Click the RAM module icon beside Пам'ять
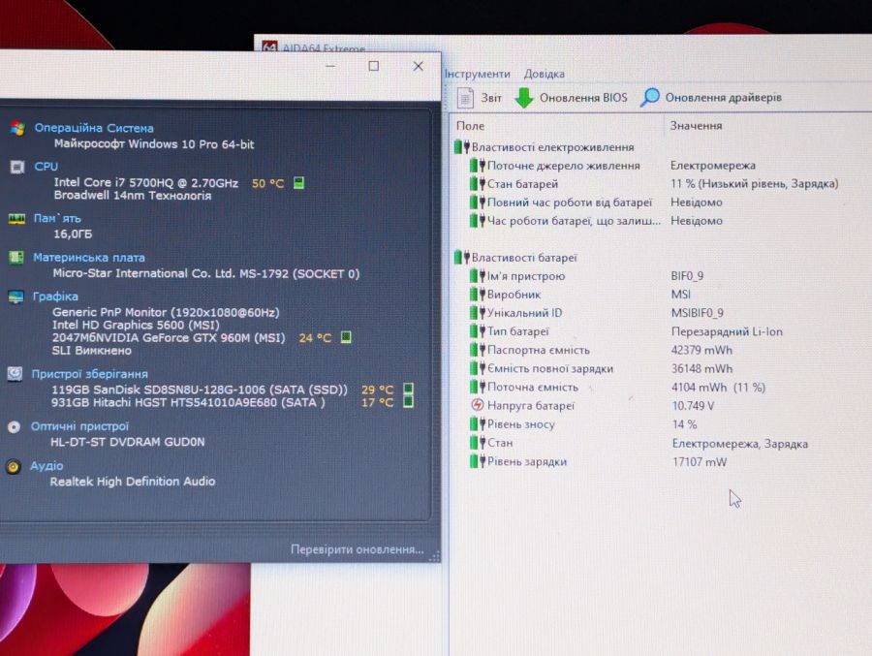Viewport: 872px width, 656px height. coord(16,219)
